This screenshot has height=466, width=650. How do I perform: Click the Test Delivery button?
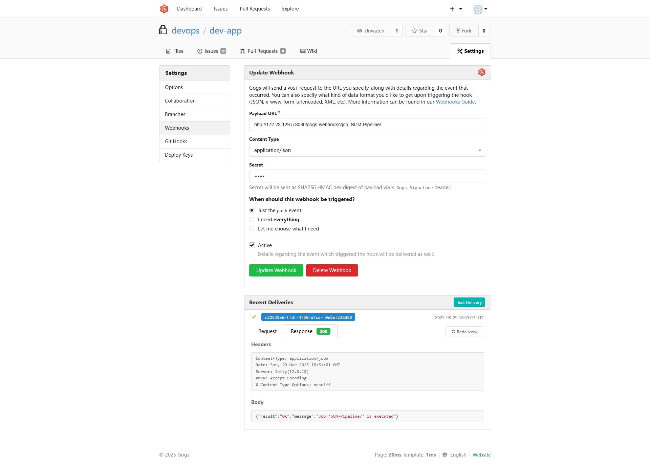click(x=469, y=303)
